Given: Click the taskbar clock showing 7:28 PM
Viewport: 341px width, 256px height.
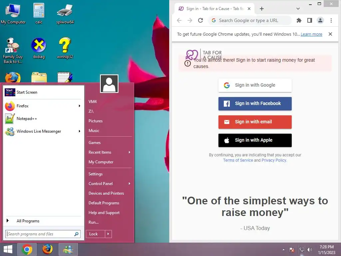Looking at the screenshot, I should tap(326, 250).
